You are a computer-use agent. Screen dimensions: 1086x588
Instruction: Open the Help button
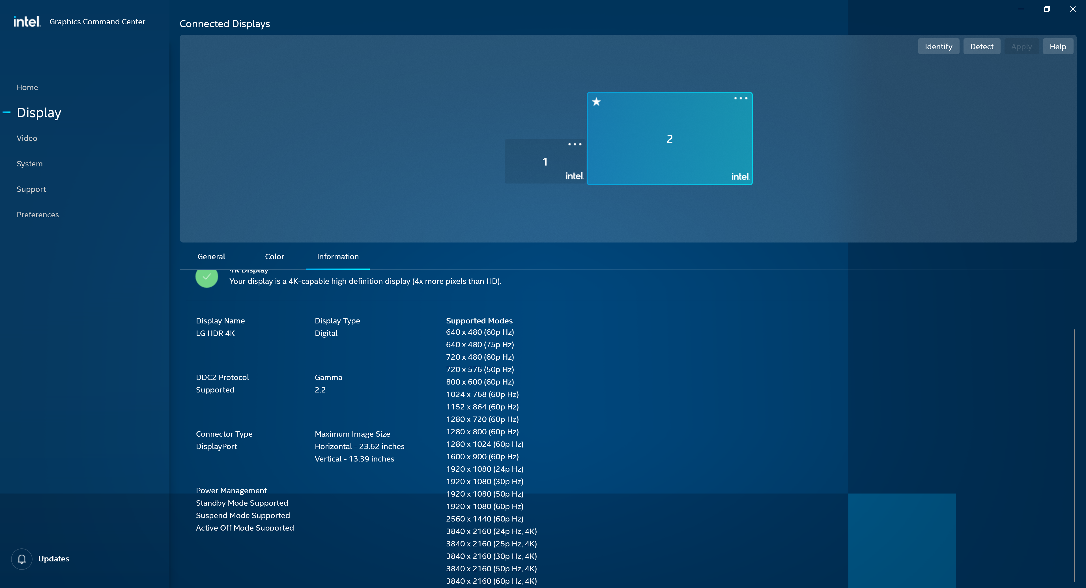click(1057, 46)
